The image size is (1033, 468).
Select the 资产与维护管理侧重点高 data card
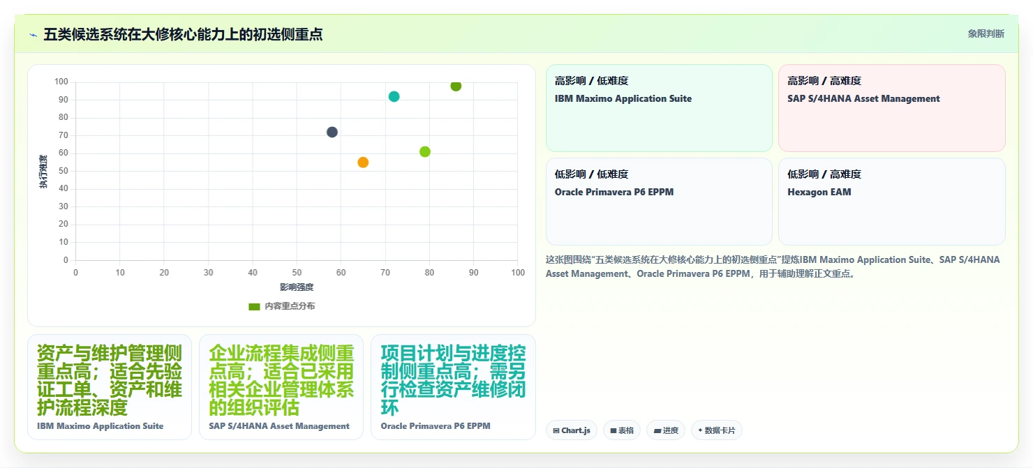point(110,387)
